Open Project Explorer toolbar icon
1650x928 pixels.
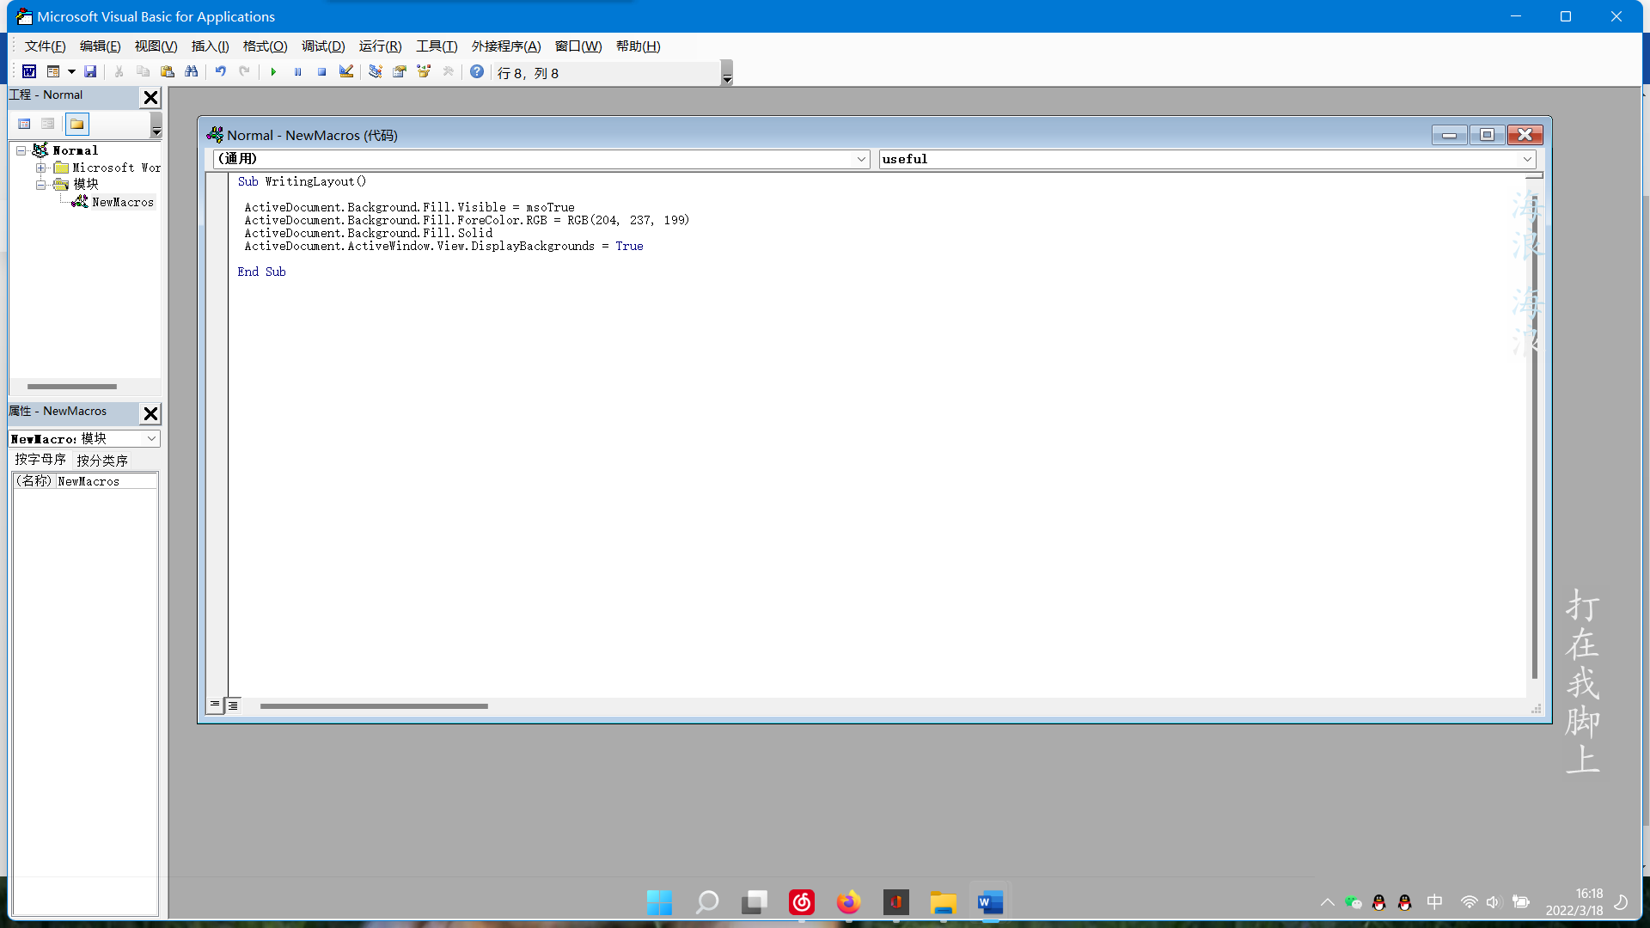pos(376,72)
